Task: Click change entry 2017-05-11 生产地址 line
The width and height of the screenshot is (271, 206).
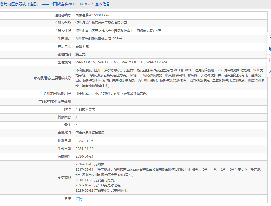Action: pyautogui.click(x=168, y=172)
